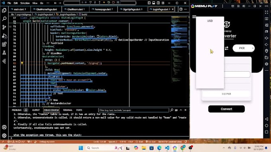This screenshot has width=271, height=152.
Task: Open the View menu
Action: pos(35,3)
